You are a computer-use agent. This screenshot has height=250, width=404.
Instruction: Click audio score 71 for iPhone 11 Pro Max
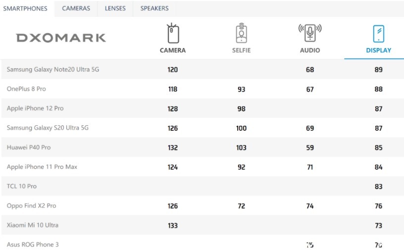(310, 167)
